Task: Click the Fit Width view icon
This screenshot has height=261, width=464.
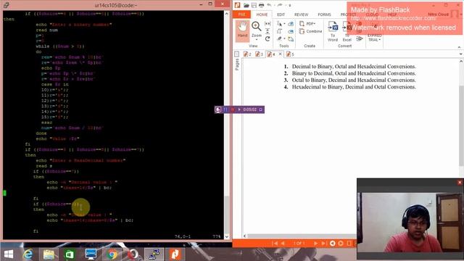Action: [x=268, y=24]
